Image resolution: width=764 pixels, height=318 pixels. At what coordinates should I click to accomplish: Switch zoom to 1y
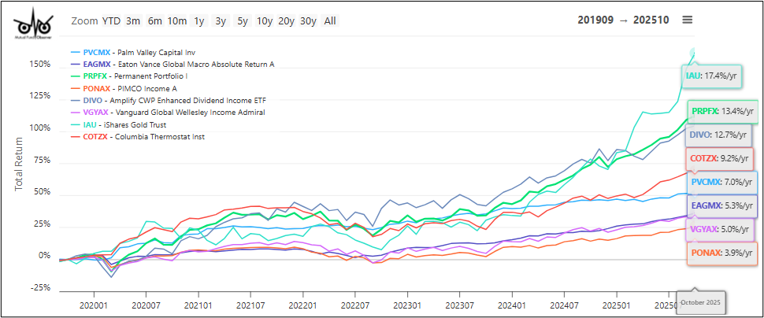point(198,20)
